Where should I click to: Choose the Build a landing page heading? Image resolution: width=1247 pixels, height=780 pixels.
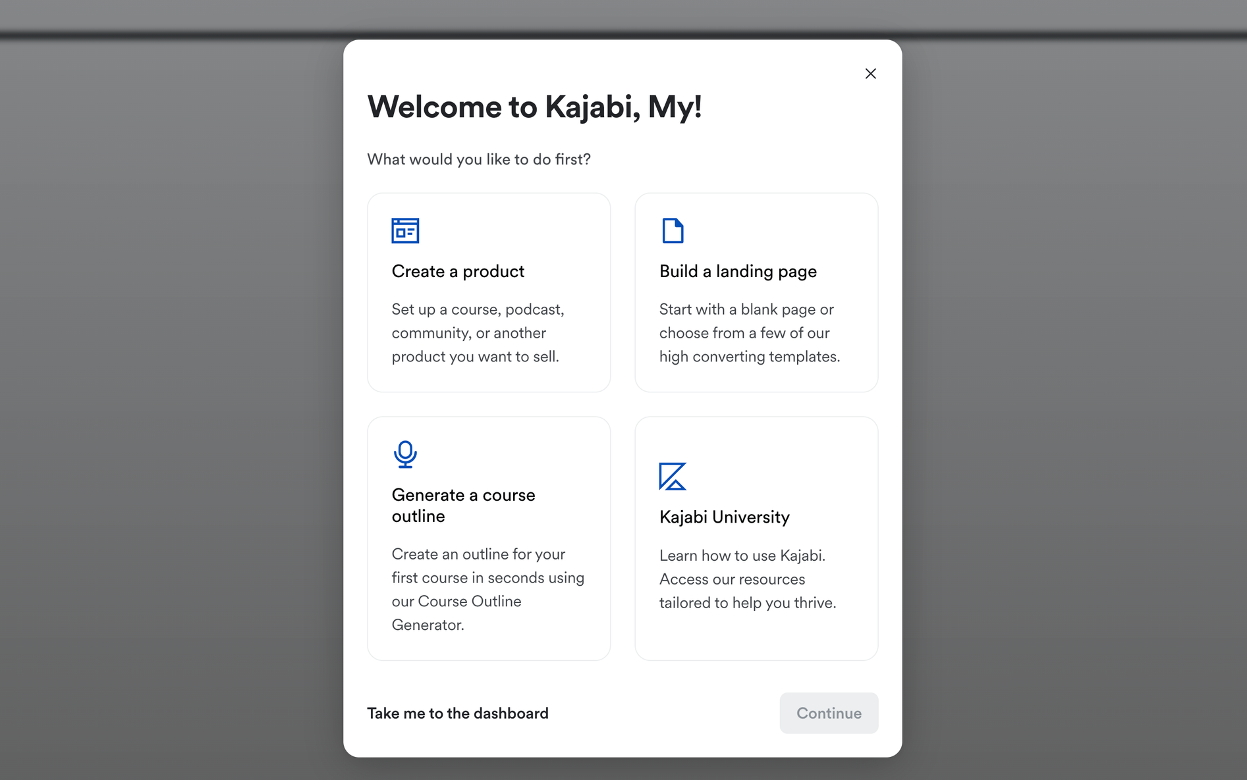tap(738, 271)
